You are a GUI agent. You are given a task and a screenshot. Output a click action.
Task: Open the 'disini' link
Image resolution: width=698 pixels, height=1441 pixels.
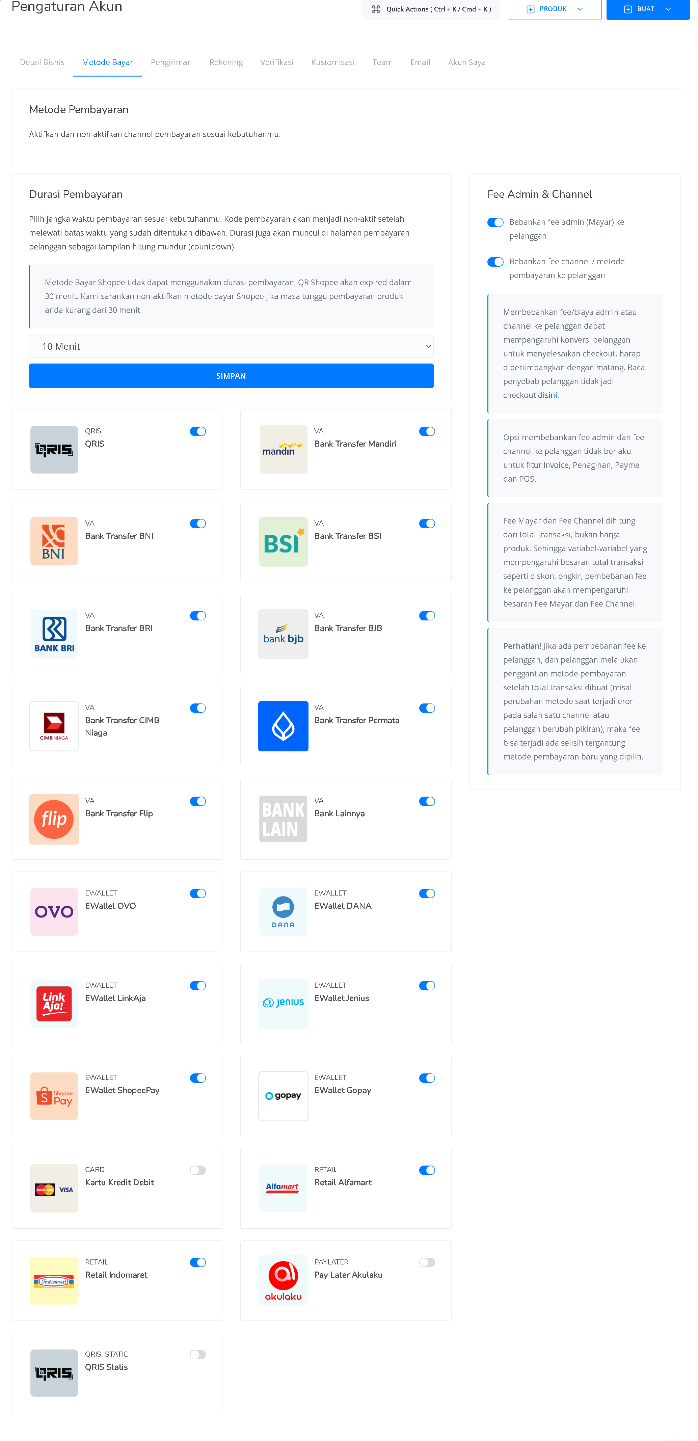547,395
